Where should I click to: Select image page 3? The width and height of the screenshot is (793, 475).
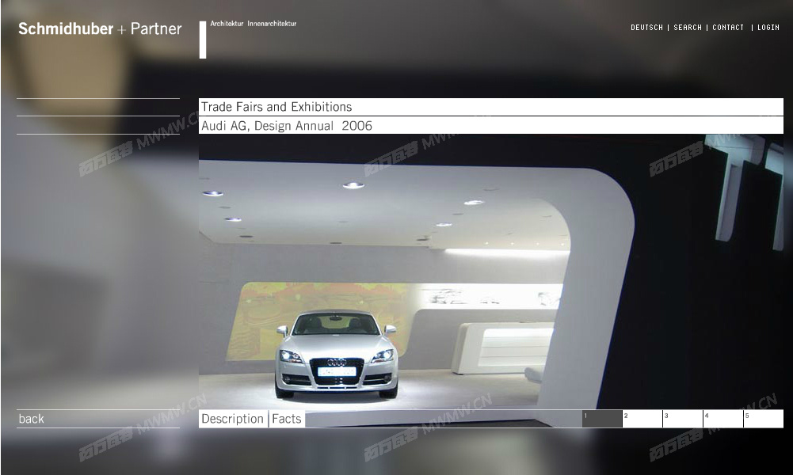coord(683,419)
